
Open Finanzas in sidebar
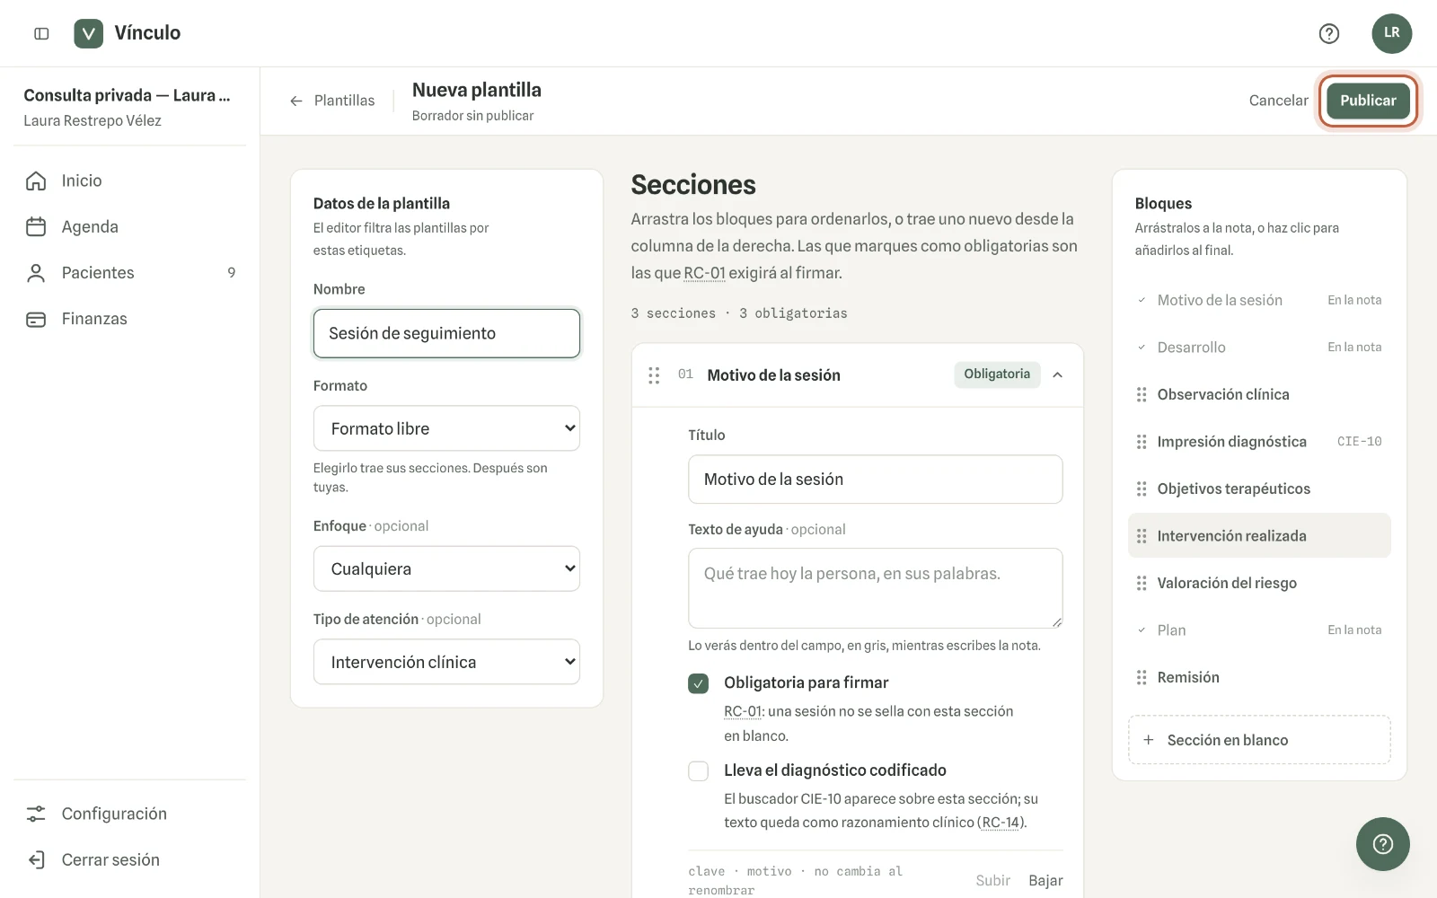point(129,319)
